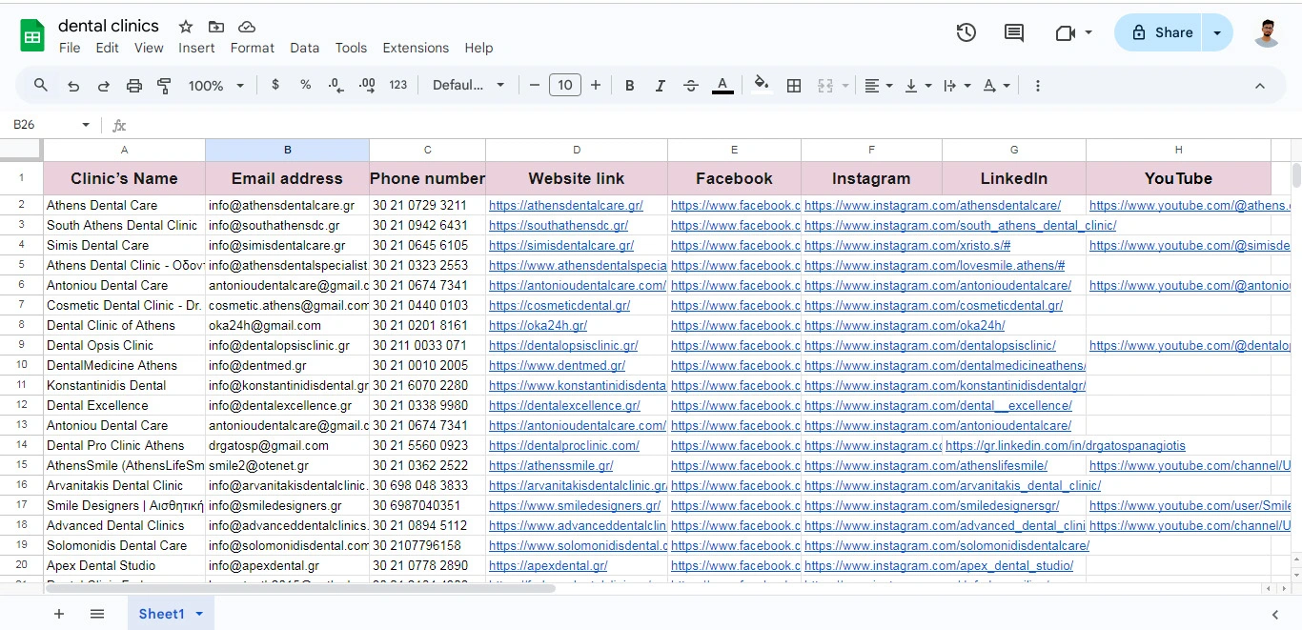Open more number formats 123
This screenshot has width=1302, height=630.
pos(398,85)
